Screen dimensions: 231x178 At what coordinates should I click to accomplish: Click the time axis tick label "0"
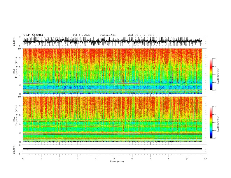pos(23,159)
